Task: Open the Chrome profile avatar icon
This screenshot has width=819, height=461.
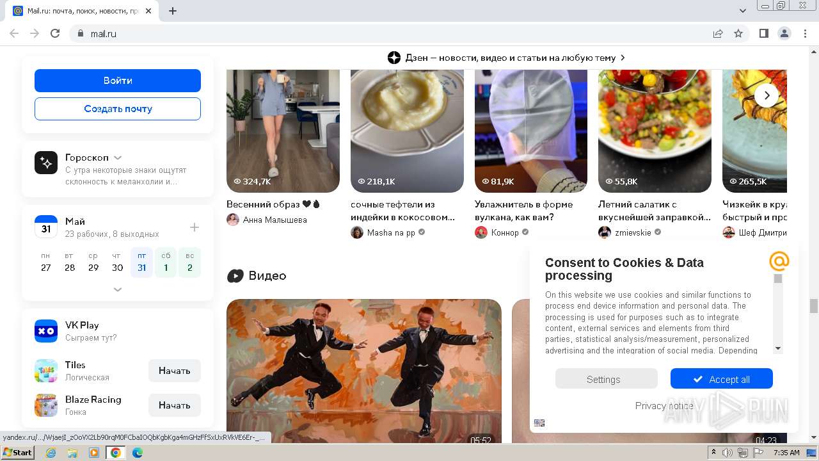Action: click(784, 33)
